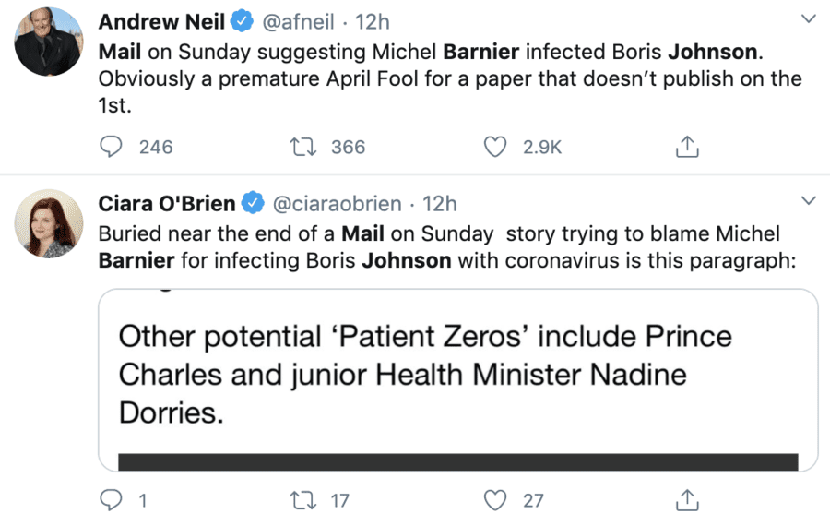Reply to Ciara O'Brien's tweet
This screenshot has width=830, height=526.
point(111,500)
